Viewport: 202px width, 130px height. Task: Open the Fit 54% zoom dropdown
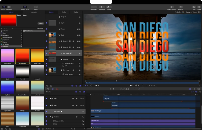point(178,12)
